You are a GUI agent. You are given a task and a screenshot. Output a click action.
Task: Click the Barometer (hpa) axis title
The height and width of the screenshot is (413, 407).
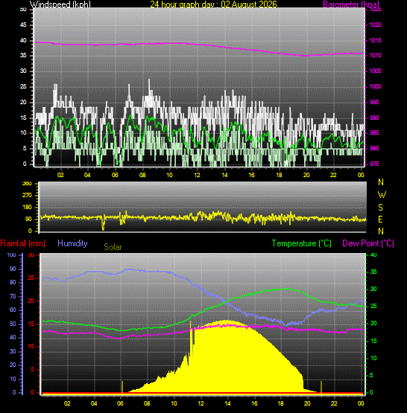click(x=351, y=4)
